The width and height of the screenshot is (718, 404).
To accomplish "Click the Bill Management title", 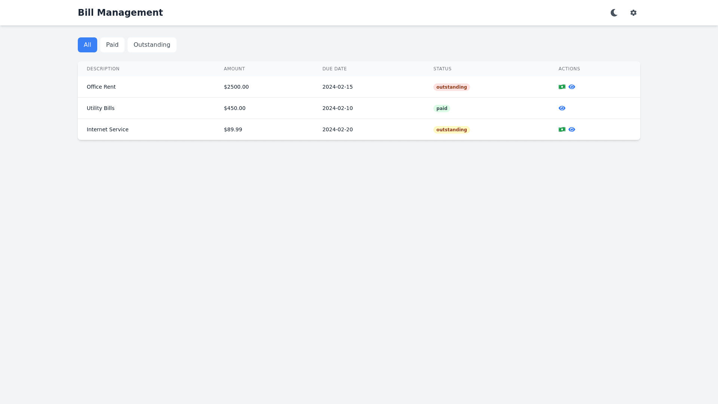I will 120,13.
